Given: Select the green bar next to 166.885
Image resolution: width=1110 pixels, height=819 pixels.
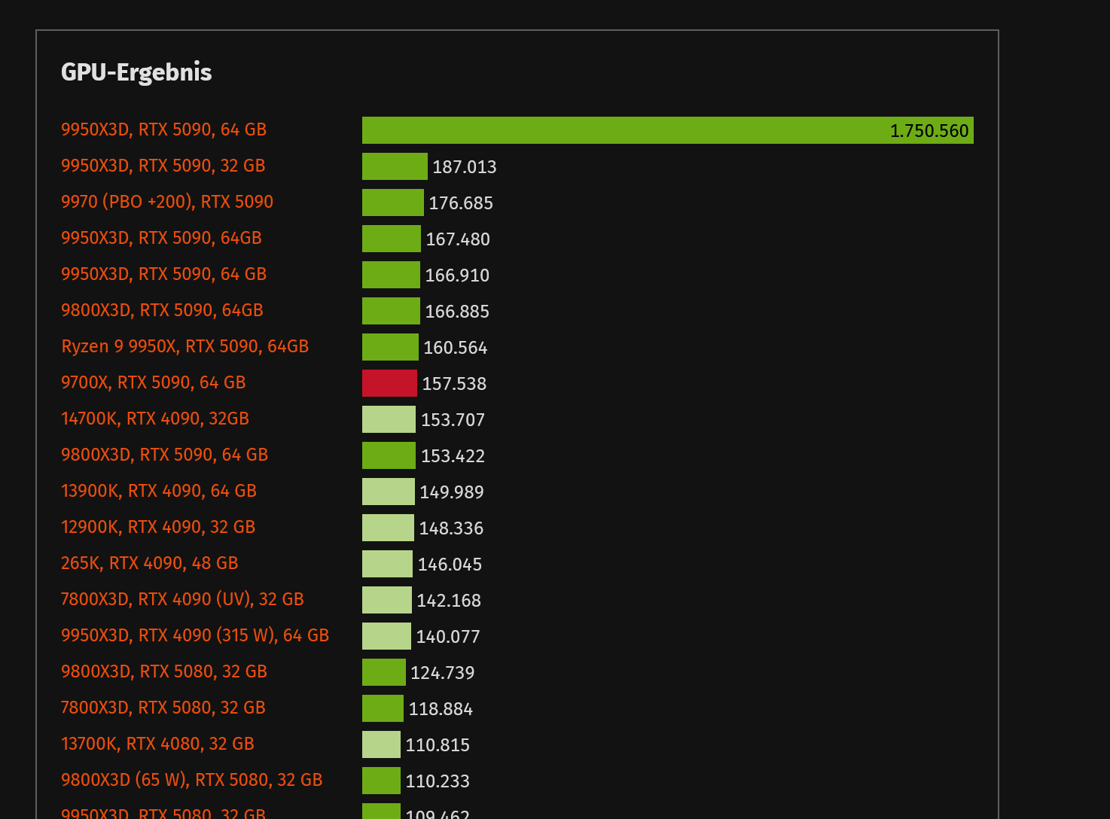Looking at the screenshot, I should [391, 311].
